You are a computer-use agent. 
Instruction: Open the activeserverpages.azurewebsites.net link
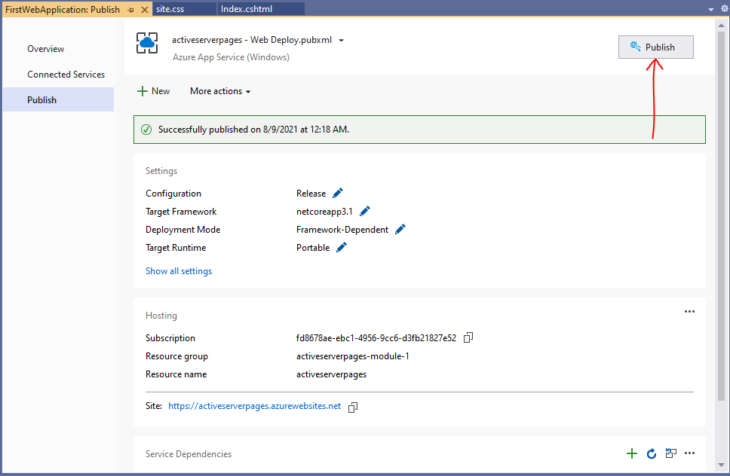click(255, 406)
